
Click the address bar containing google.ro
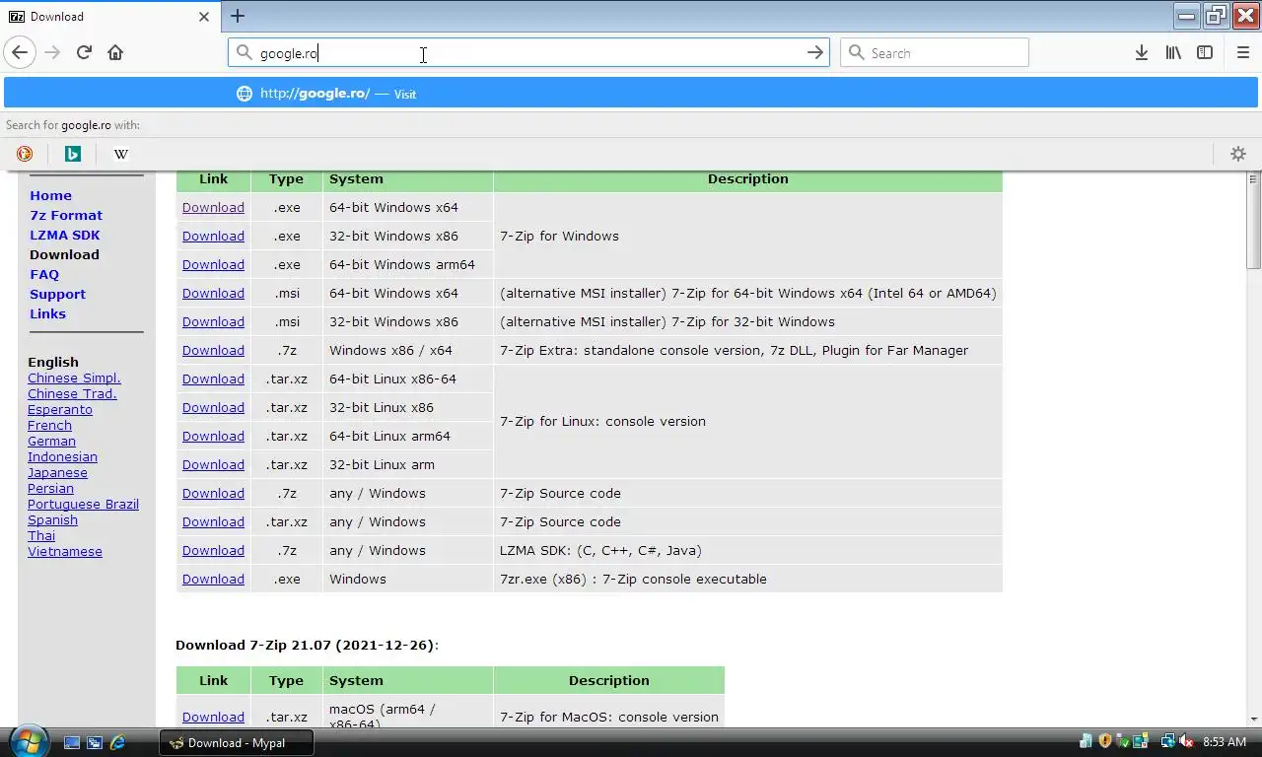pyautogui.click(x=528, y=52)
